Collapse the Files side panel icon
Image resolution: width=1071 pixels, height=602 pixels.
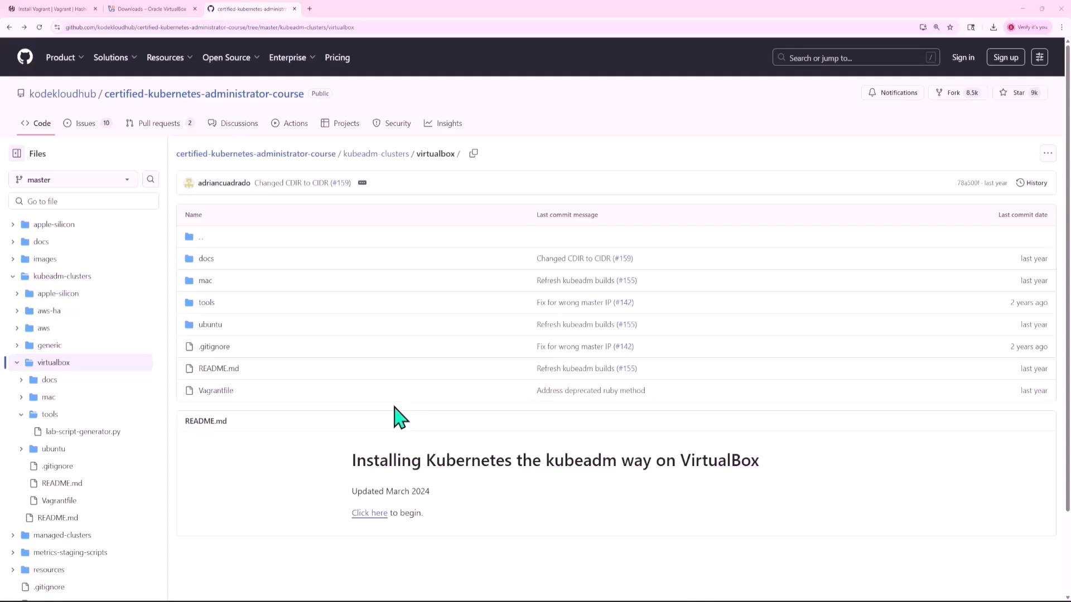click(17, 153)
